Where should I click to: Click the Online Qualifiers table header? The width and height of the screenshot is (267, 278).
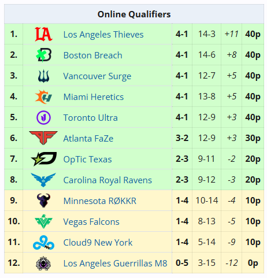coord(134,14)
